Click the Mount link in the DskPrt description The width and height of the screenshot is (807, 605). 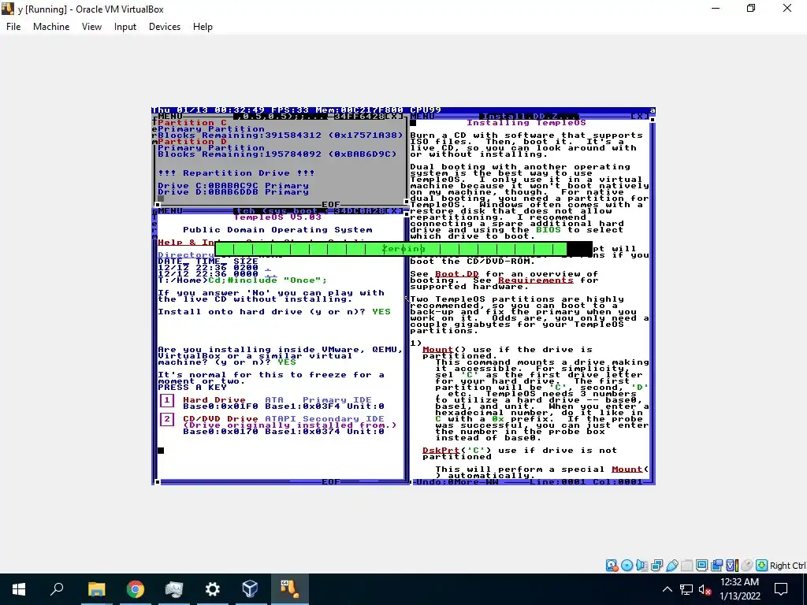click(627, 470)
